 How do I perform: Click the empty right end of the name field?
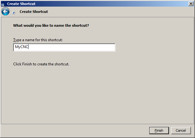tap(94, 47)
